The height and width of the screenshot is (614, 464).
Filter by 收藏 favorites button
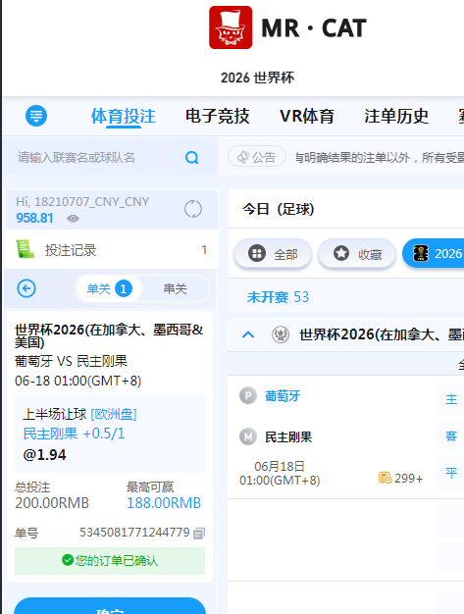[x=357, y=254]
